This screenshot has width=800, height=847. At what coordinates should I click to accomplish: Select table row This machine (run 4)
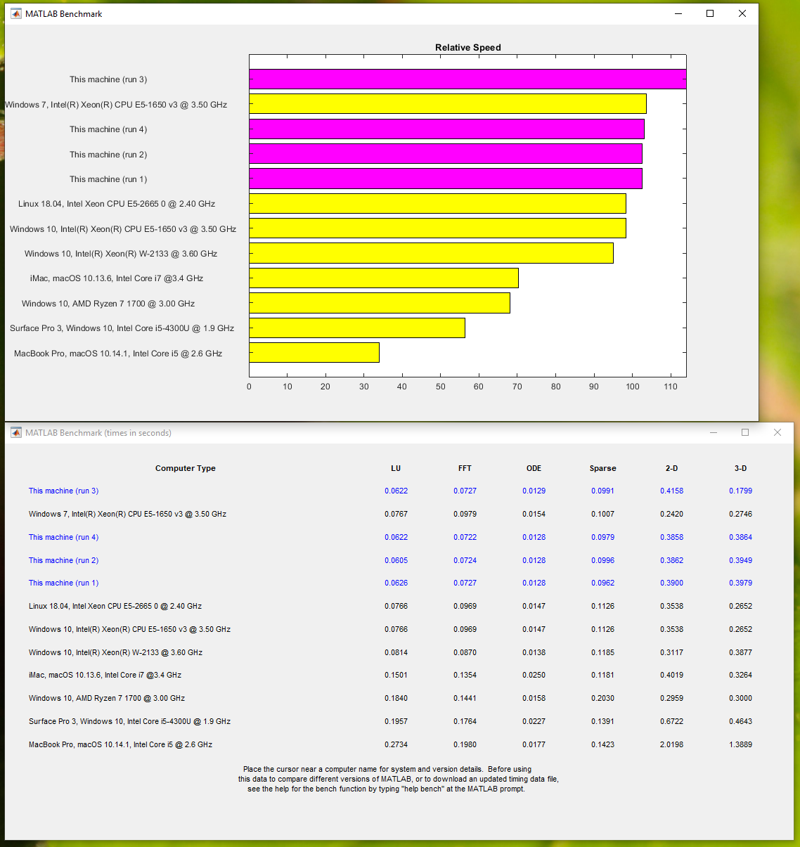click(x=390, y=537)
